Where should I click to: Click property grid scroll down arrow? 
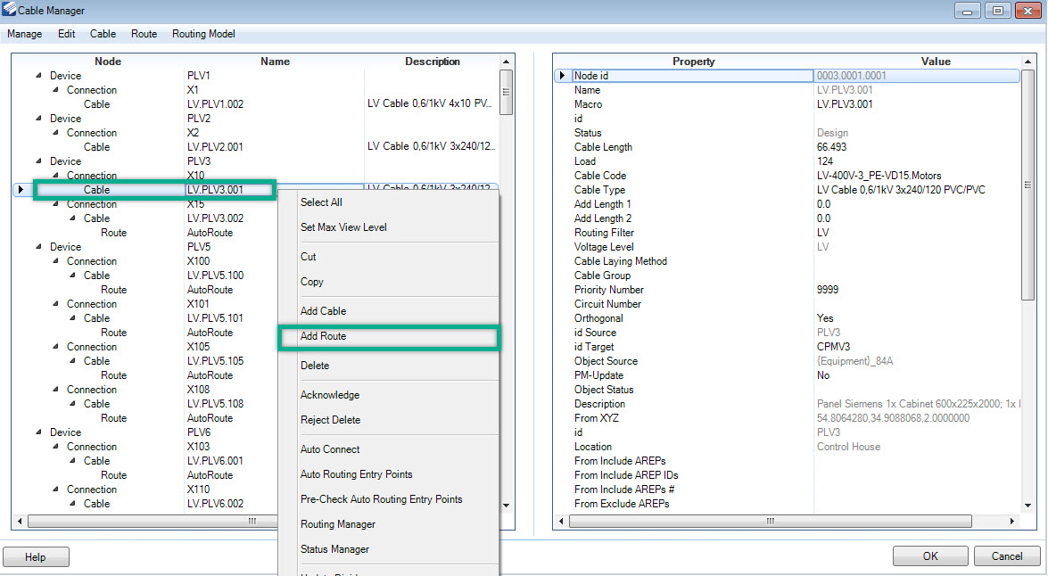point(1027,506)
